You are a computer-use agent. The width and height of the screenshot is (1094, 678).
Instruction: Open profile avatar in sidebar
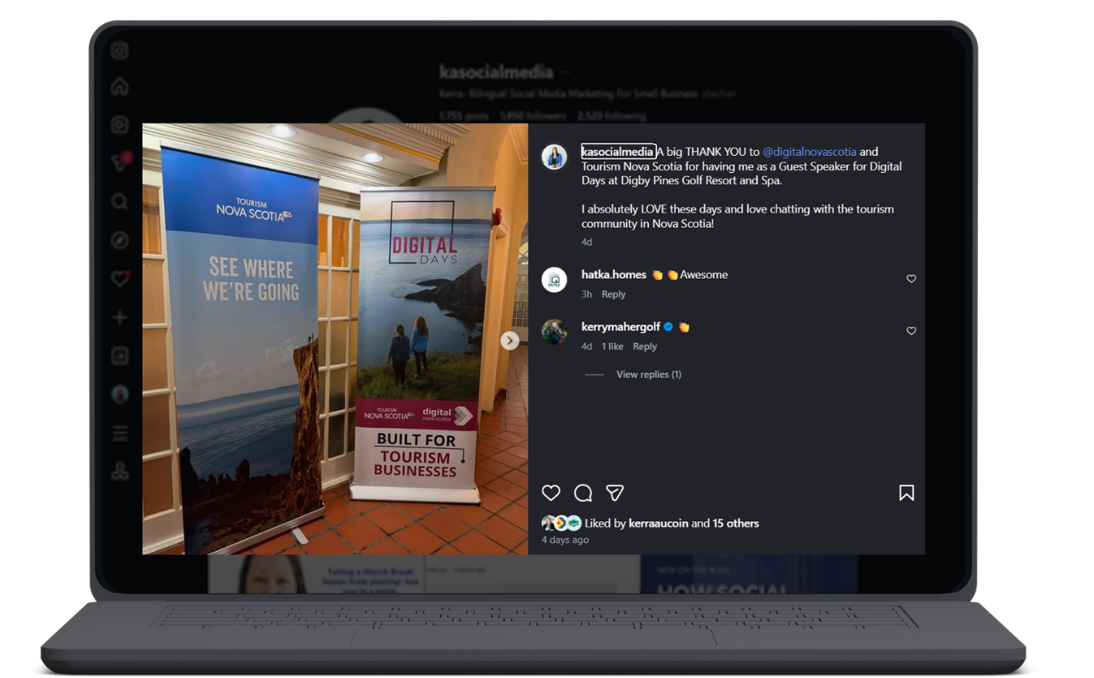coord(120,394)
